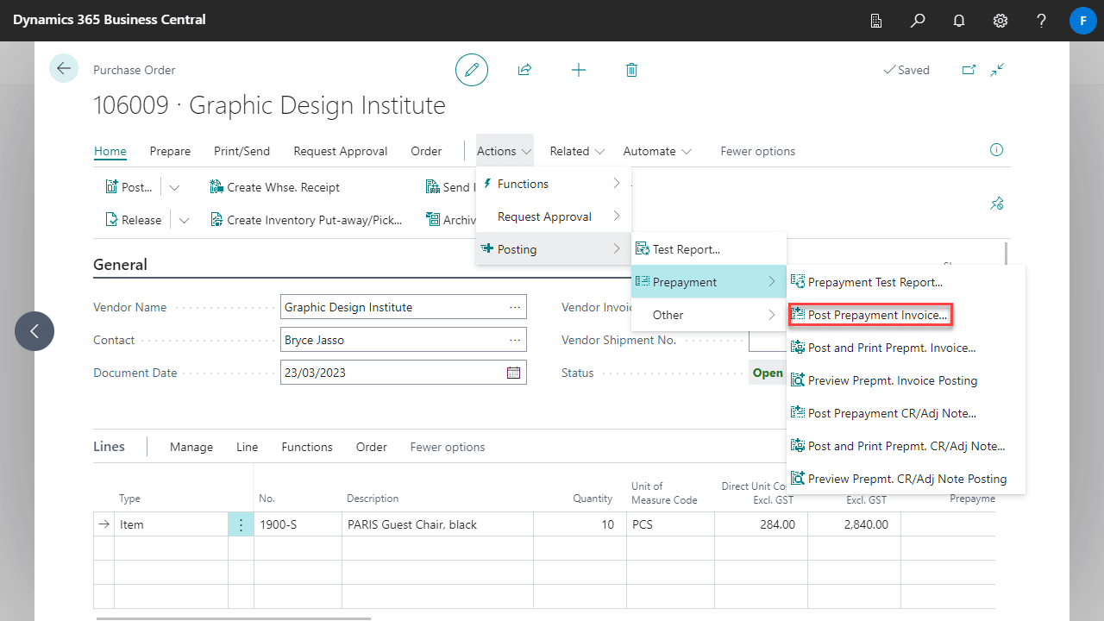Click Create Inventory Put-away/Pick

pos(307,220)
